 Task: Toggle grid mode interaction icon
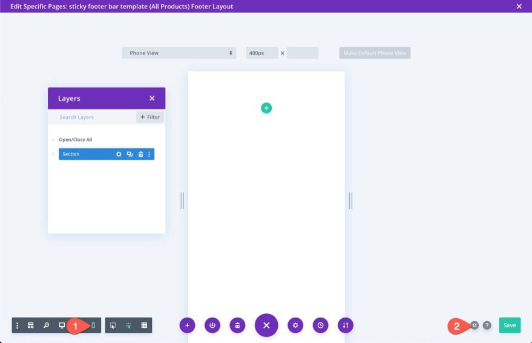144,325
